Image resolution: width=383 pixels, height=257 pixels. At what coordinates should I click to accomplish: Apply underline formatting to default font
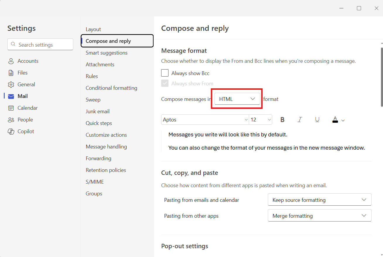[x=317, y=120]
